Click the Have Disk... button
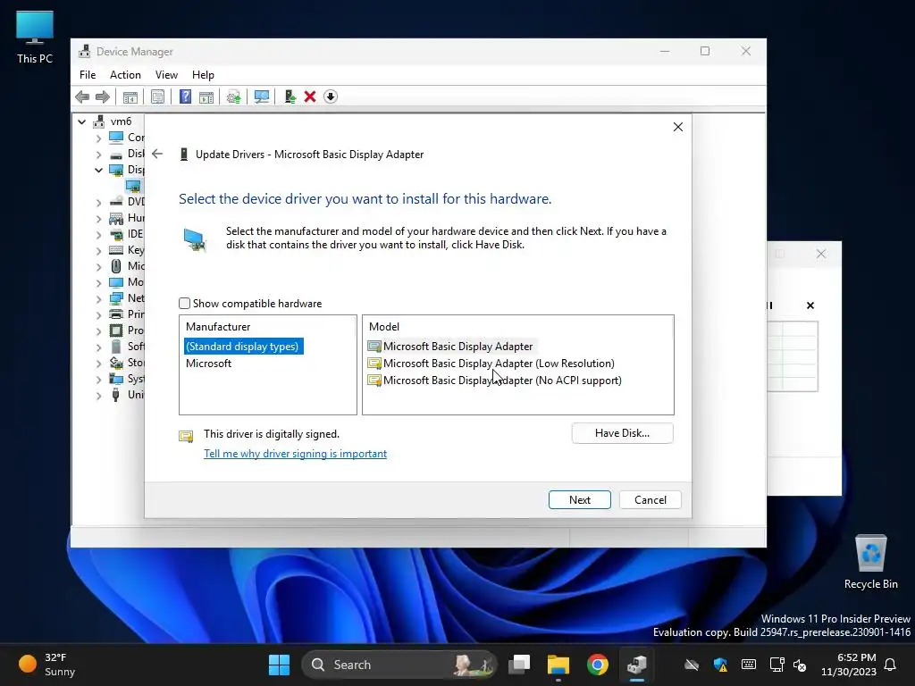 (x=622, y=433)
